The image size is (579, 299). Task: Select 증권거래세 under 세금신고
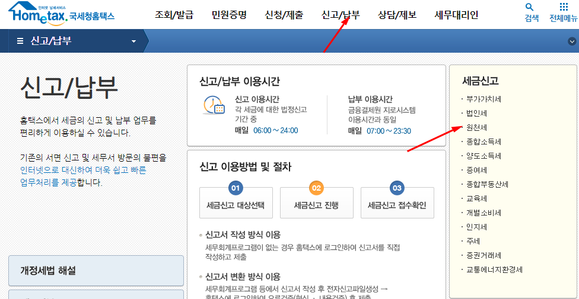[x=483, y=255]
